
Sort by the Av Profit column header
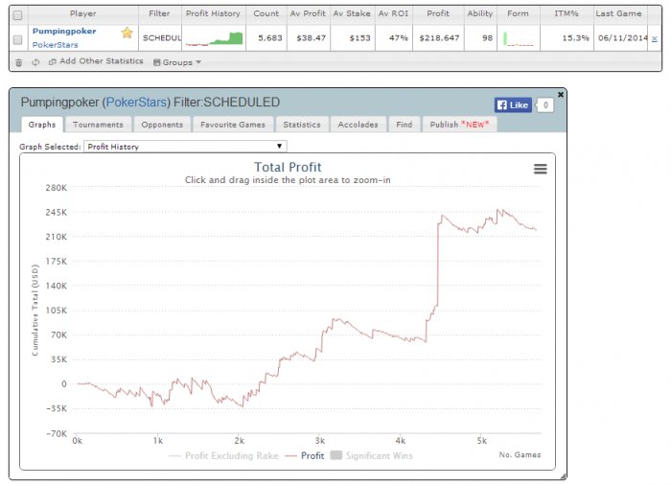(308, 13)
